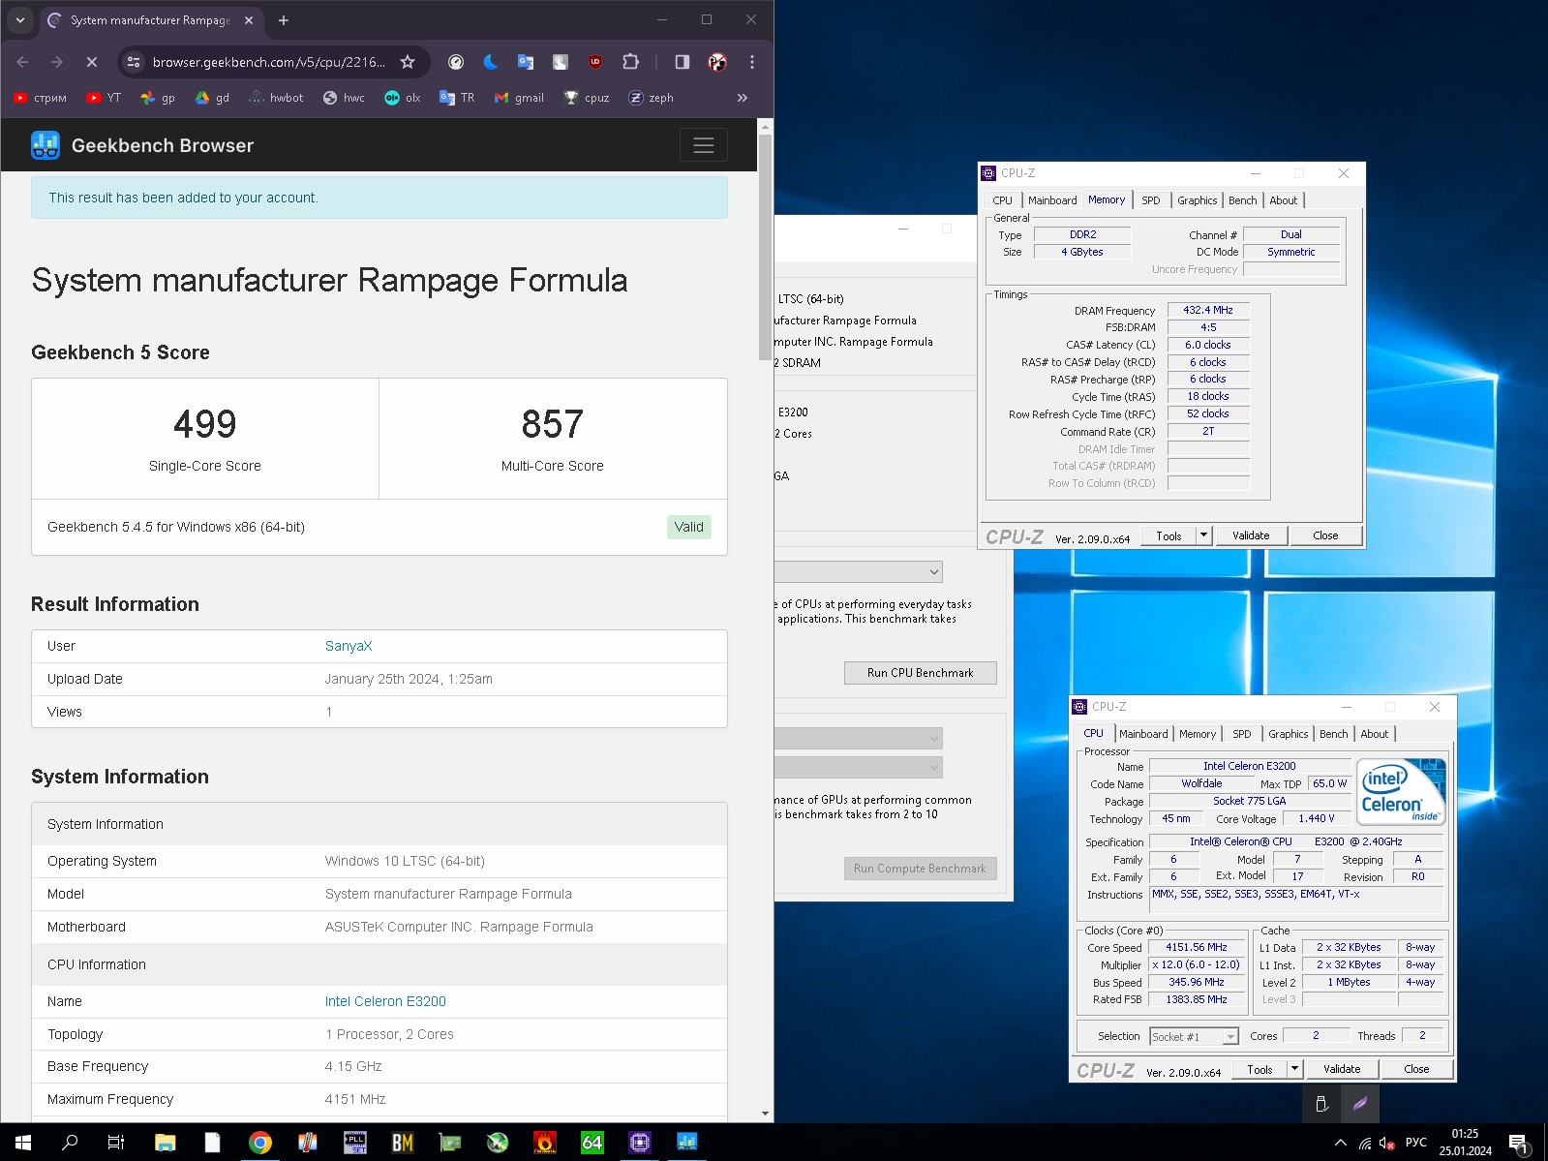Open the YT bookmark
This screenshot has width=1548, height=1161.
pos(104,98)
